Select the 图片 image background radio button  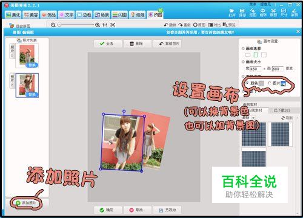point(269,83)
